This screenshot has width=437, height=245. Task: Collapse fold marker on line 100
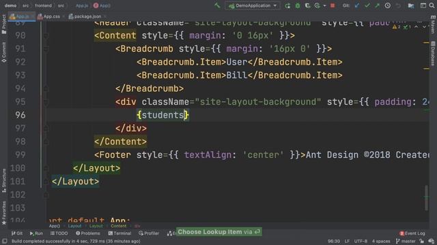pos(46,168)
